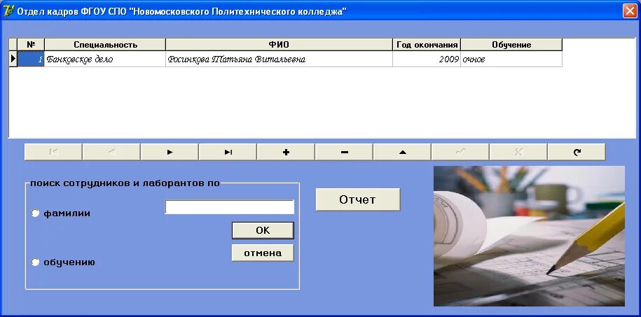Click the отмена button
Viewport: 641px width, 317px height.
click(x=263, y=253)
